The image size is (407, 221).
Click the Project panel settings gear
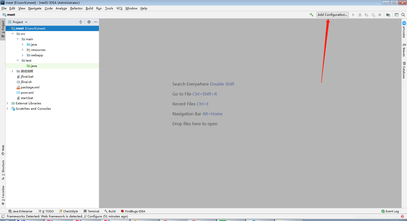(x=89, y=22)
